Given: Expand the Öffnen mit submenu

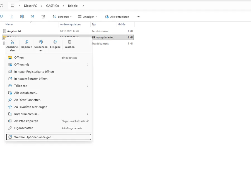Looking at the screenshot, I should pos(88,64).
